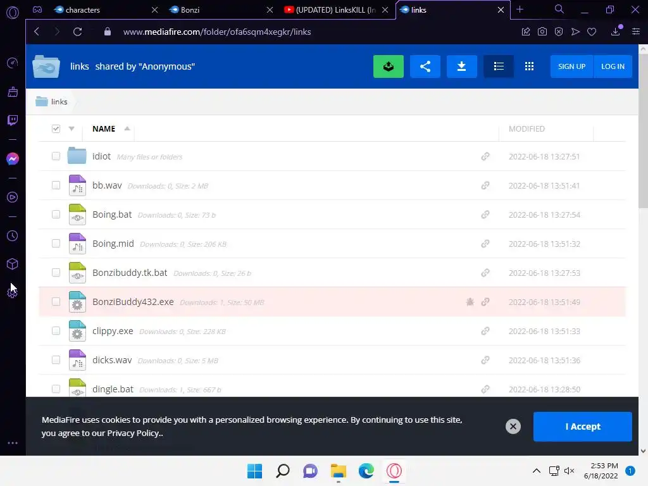This screenshot has height=486, width=648.
Task: Expand Opera sidebar three-dots menu
Action: [13, 443]
